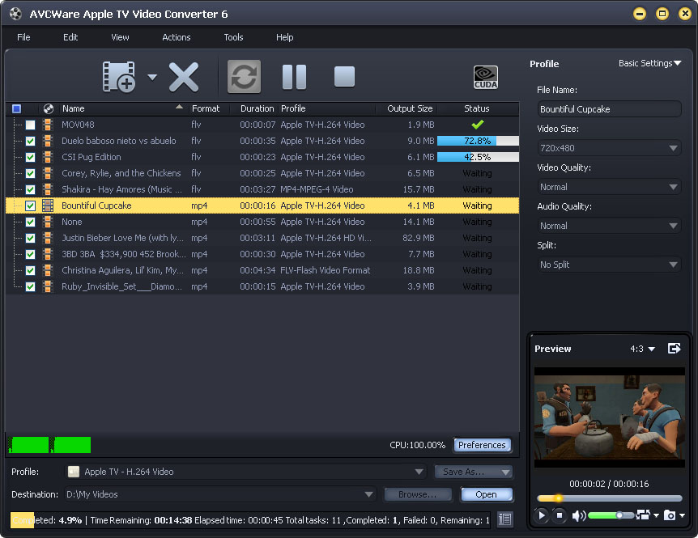The height and width of the screenshot is (538, 698).
Task: Click the Add File film icon
Action: pyautogui.click(x=119, y=77)
